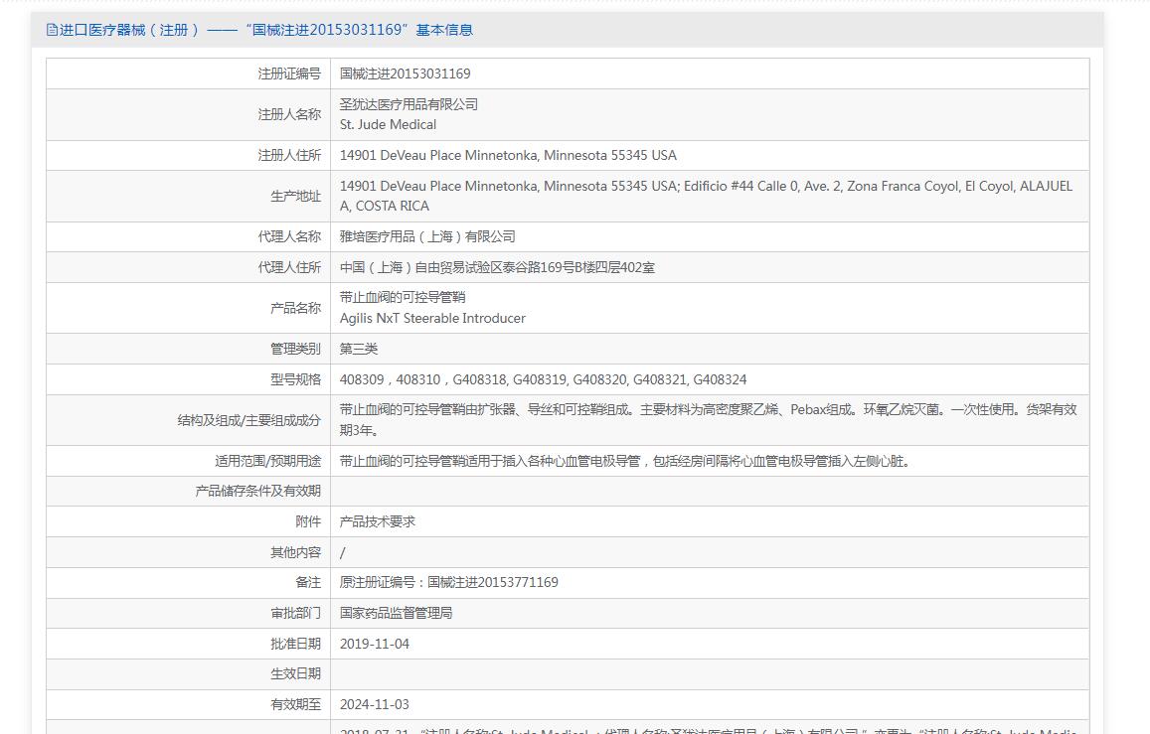The height and width of the screenshot is (734, 1150).
Task: Click the 生效日期 label
Action: pyautogui.click(x=295, y=674)
